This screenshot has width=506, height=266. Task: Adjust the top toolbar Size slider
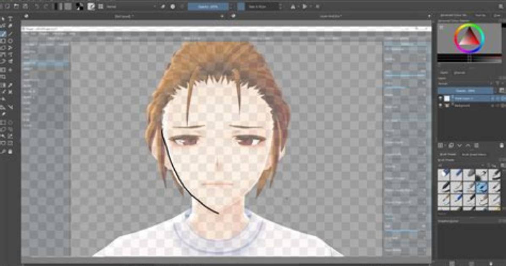[x=258, y=6]
